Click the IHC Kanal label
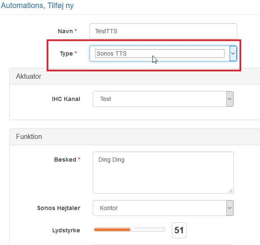 click(x=66, y=99)
